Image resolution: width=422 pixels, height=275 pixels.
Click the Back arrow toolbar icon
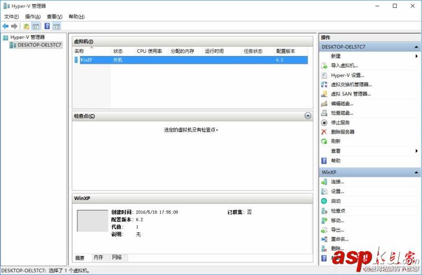(5, 26)
